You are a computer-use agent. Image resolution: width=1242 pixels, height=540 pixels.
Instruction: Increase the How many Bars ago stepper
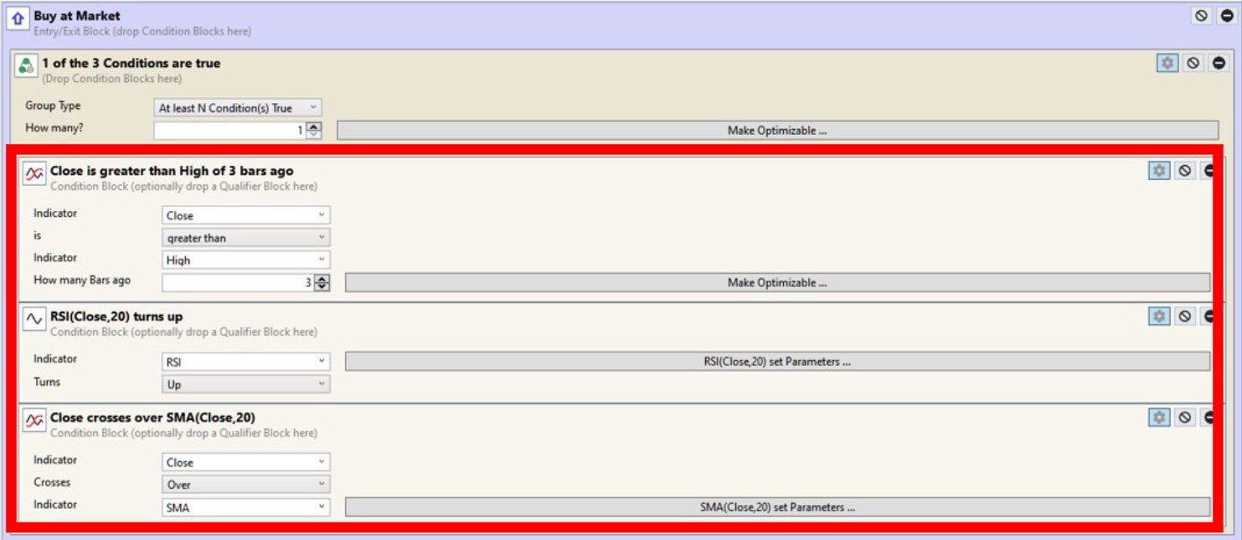(322, 279)
